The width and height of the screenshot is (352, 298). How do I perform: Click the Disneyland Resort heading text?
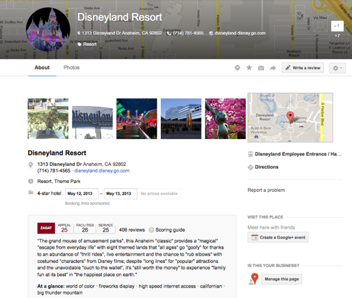(57, 153)
